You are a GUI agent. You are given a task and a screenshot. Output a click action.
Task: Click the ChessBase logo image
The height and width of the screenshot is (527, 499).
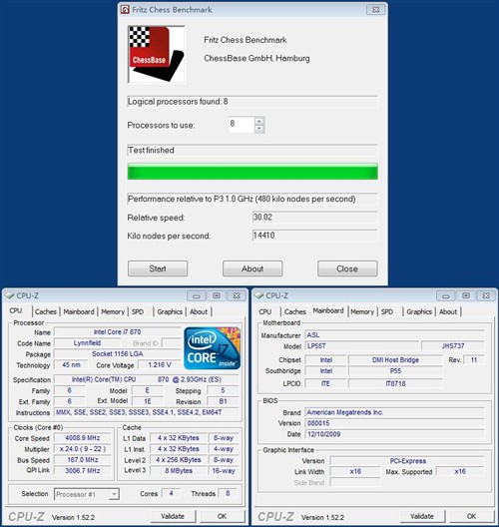point(157,54)
